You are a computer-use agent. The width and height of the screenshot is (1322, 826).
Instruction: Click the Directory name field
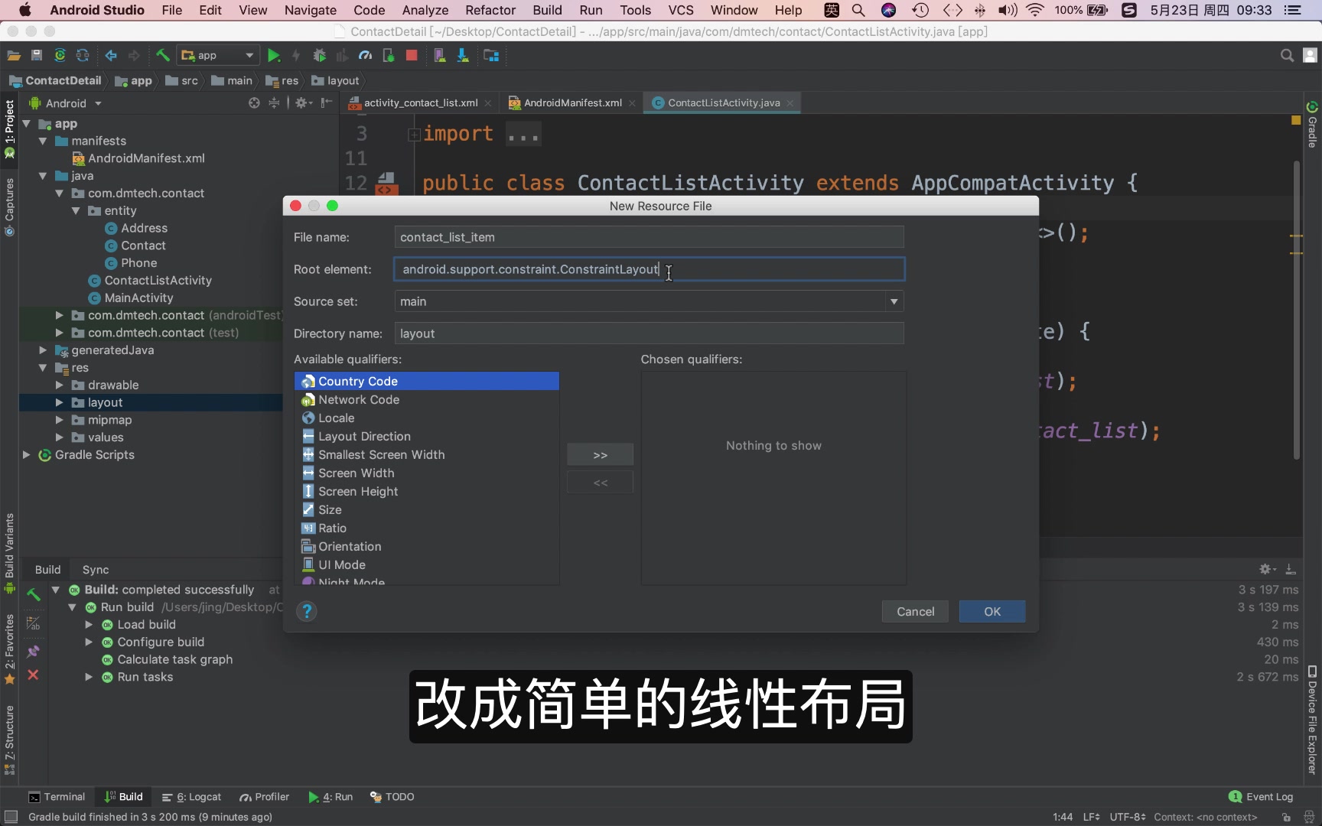coord(649,333)
